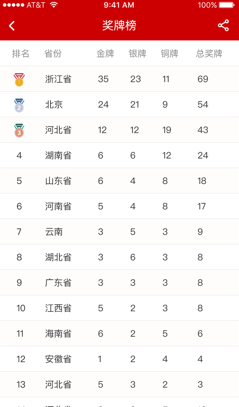The height and width of the screenshot is (407, 239).
Task: Tap the battery icon in status bar
Action: [x=227, y=5]
